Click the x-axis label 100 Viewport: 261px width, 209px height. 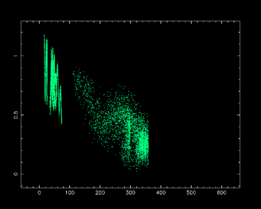click(70, 193)
